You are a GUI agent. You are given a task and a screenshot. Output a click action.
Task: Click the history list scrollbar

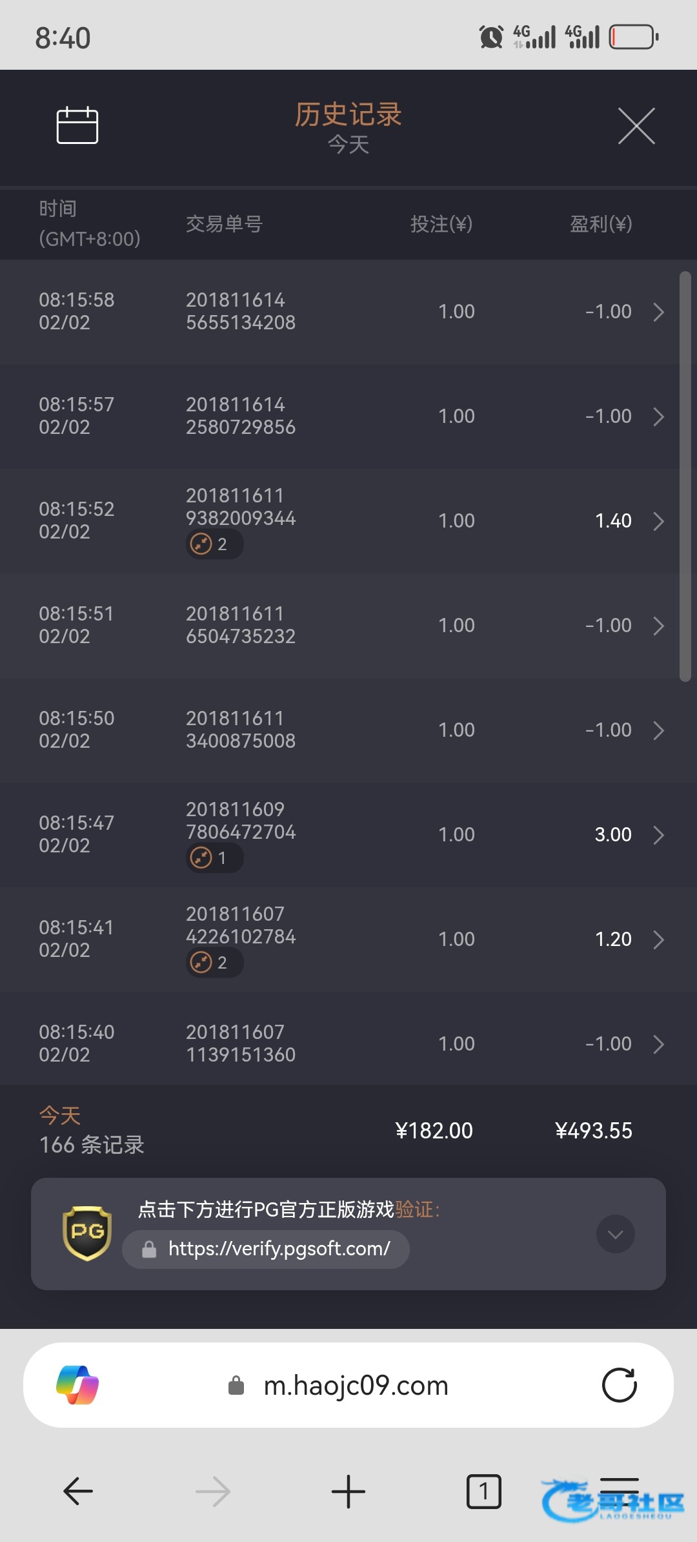[x=685, y=477]
